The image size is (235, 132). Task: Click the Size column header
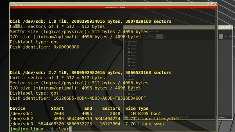tap(130, 109)
